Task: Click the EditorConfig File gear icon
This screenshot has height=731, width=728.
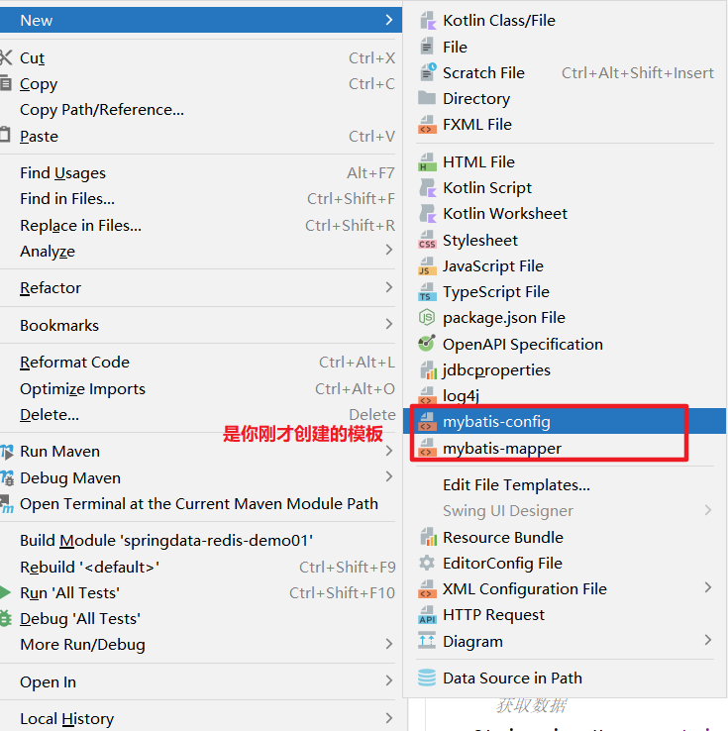Action: (427, 563)
